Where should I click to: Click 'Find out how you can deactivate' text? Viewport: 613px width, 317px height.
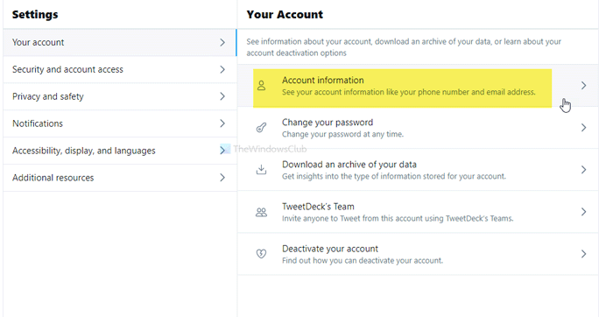(363, 260)
